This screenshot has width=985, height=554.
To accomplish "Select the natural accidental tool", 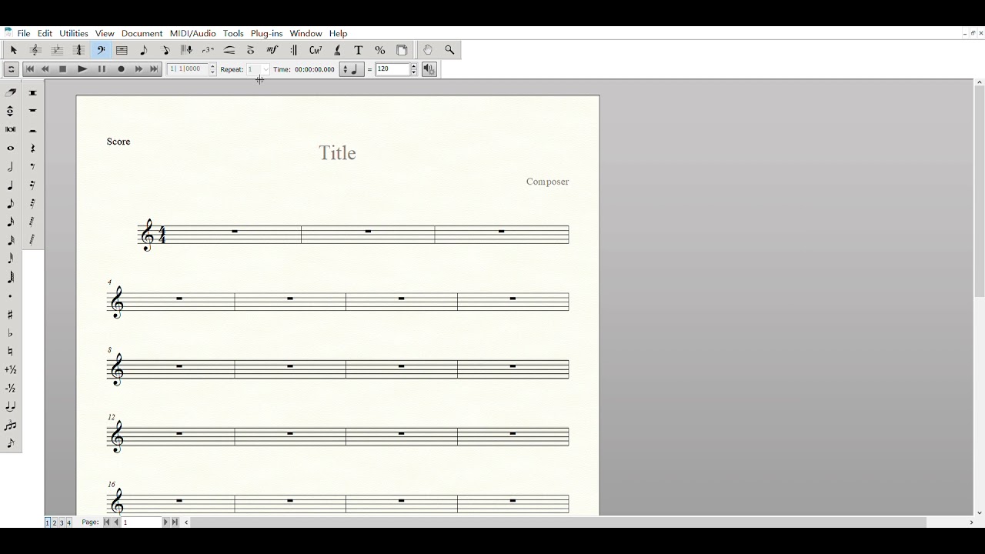I will click(11, 352).
